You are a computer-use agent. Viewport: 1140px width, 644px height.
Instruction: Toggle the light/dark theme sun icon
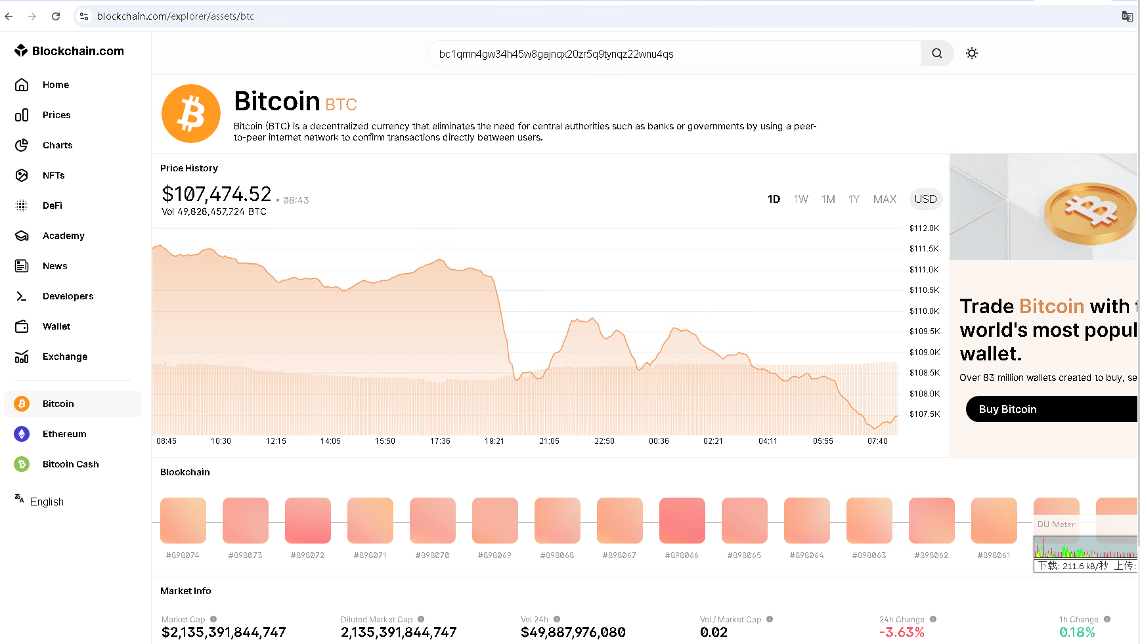(972, 54)
